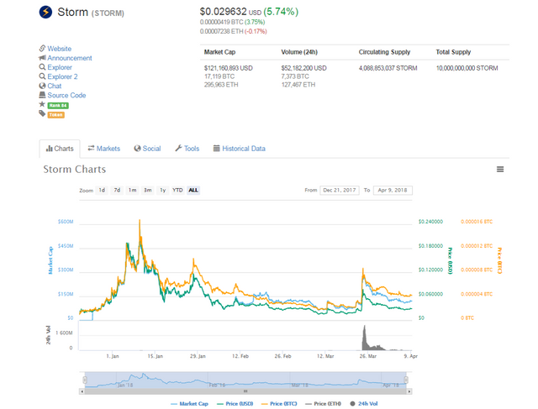This screenshot has height=409, width=538.
Task: Click the magnifier icon beside Explorer
Action: tap(42, 67)
